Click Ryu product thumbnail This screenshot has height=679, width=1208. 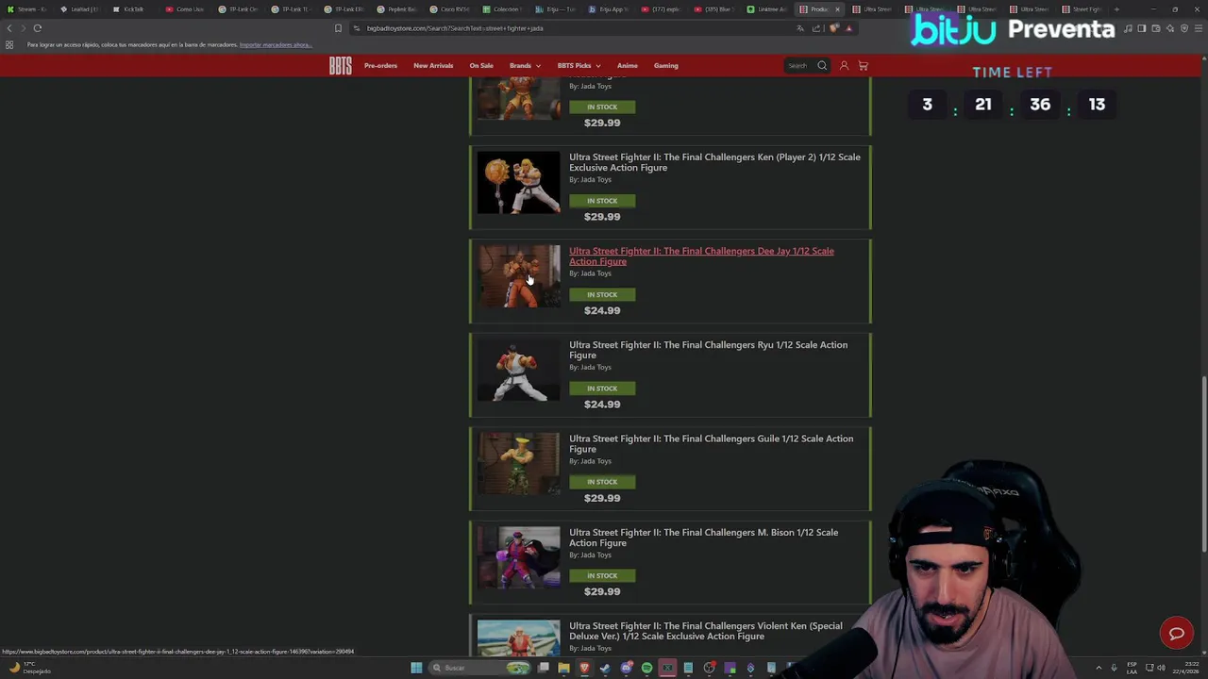[518, 371]
